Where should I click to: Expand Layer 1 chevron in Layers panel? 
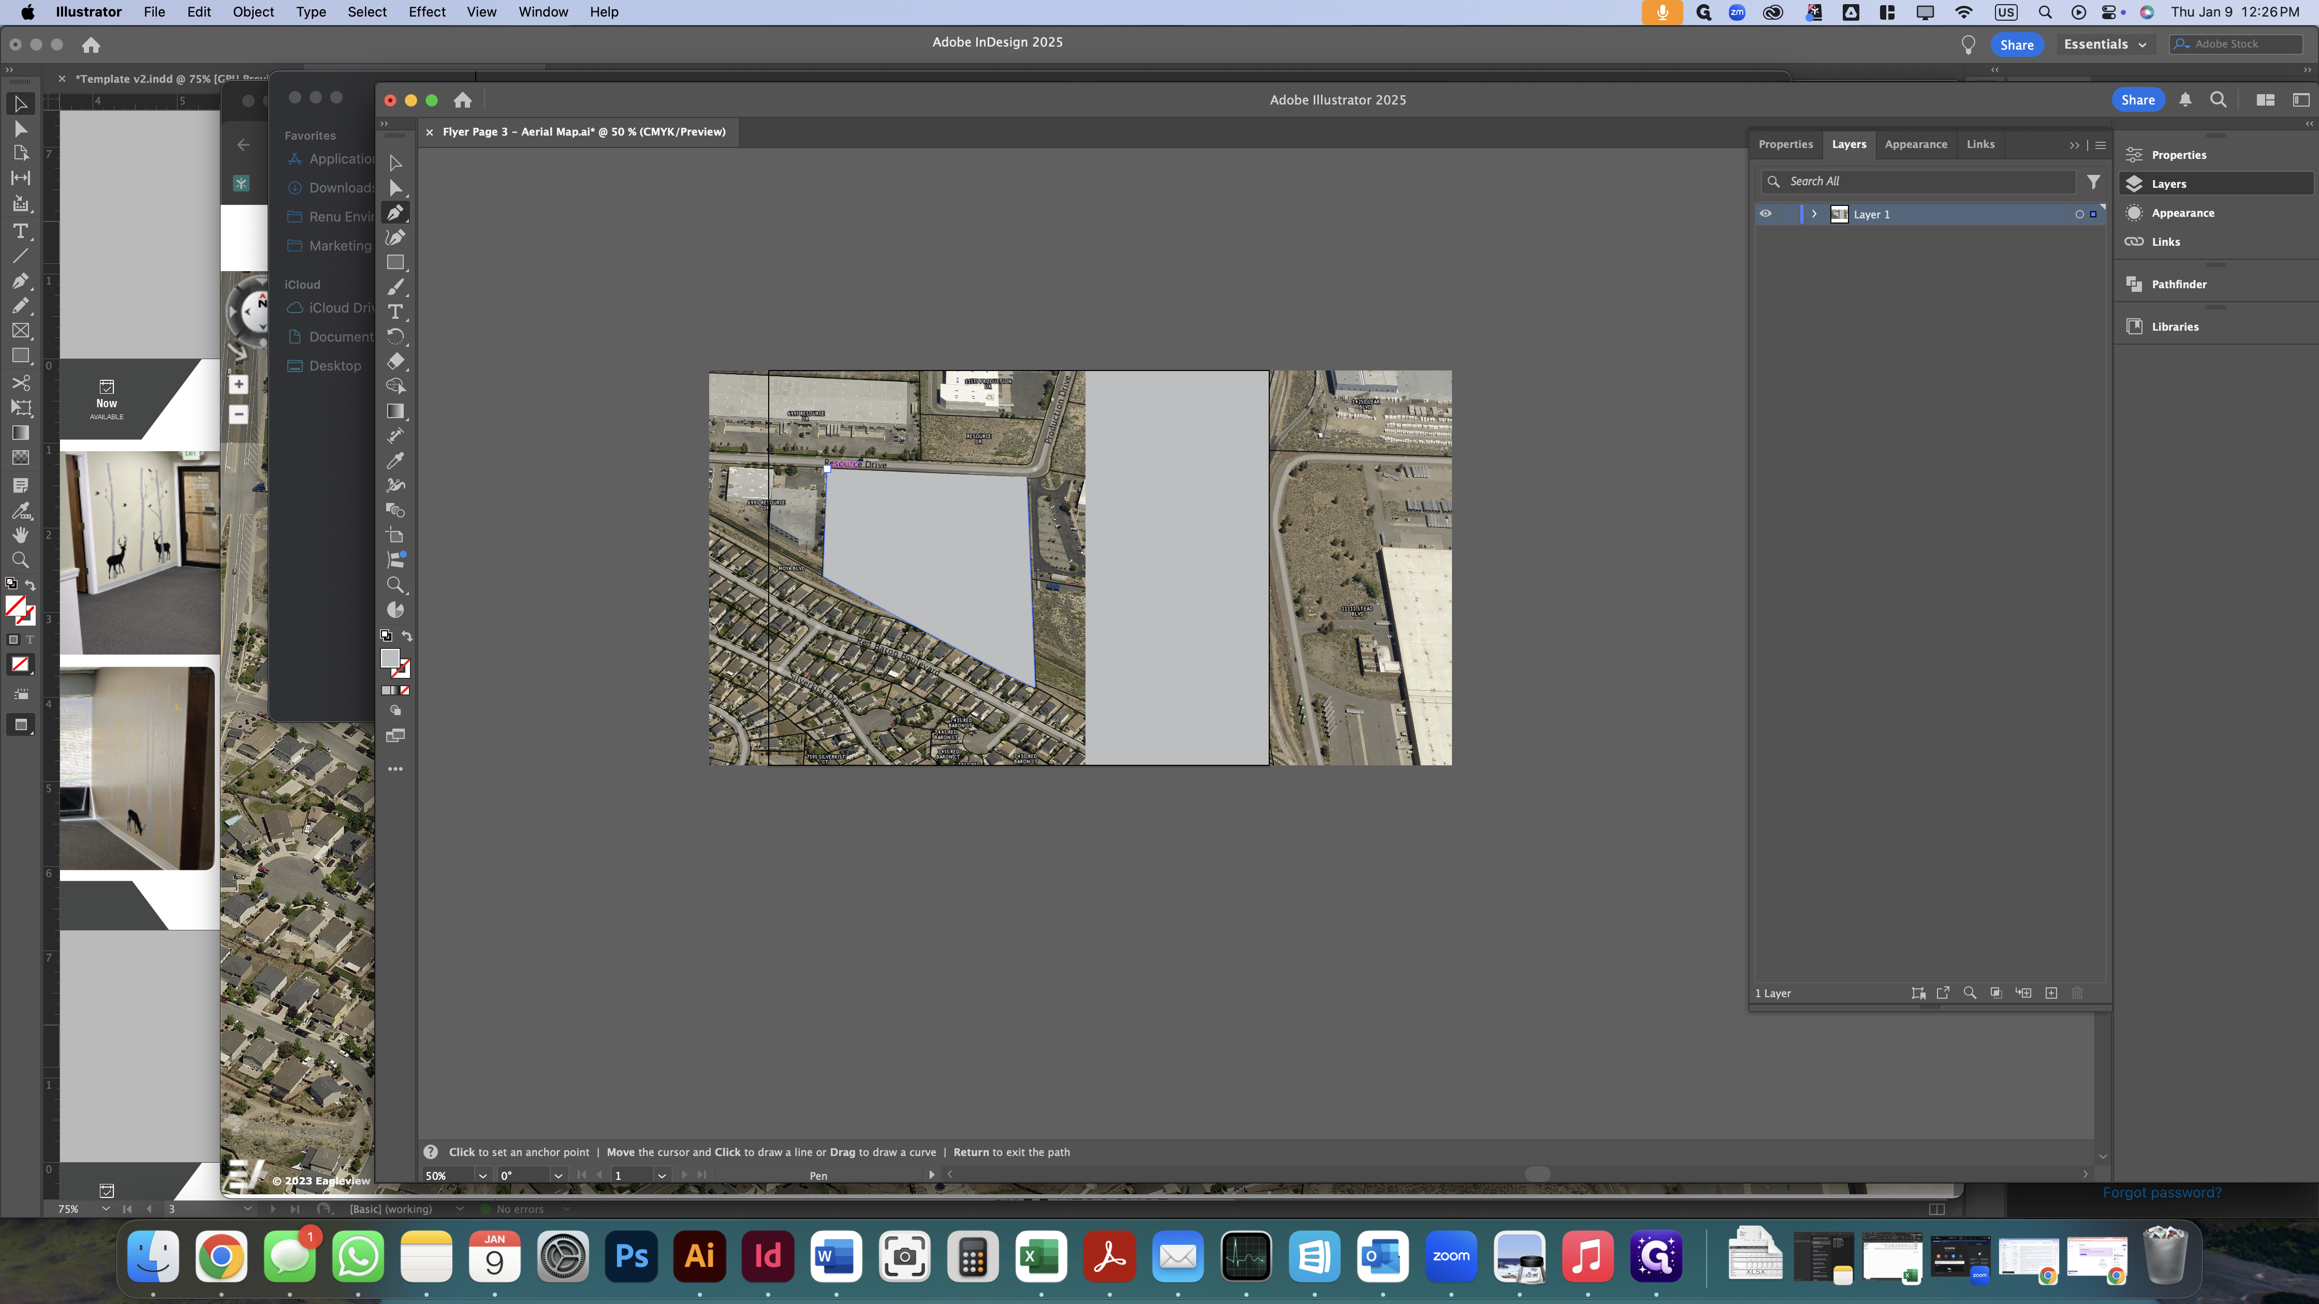pos(1814,214)
